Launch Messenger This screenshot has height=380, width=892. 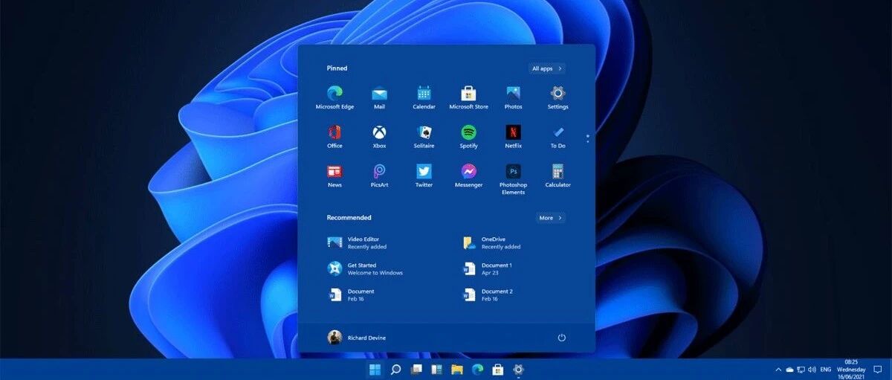(x=468, y=176)
